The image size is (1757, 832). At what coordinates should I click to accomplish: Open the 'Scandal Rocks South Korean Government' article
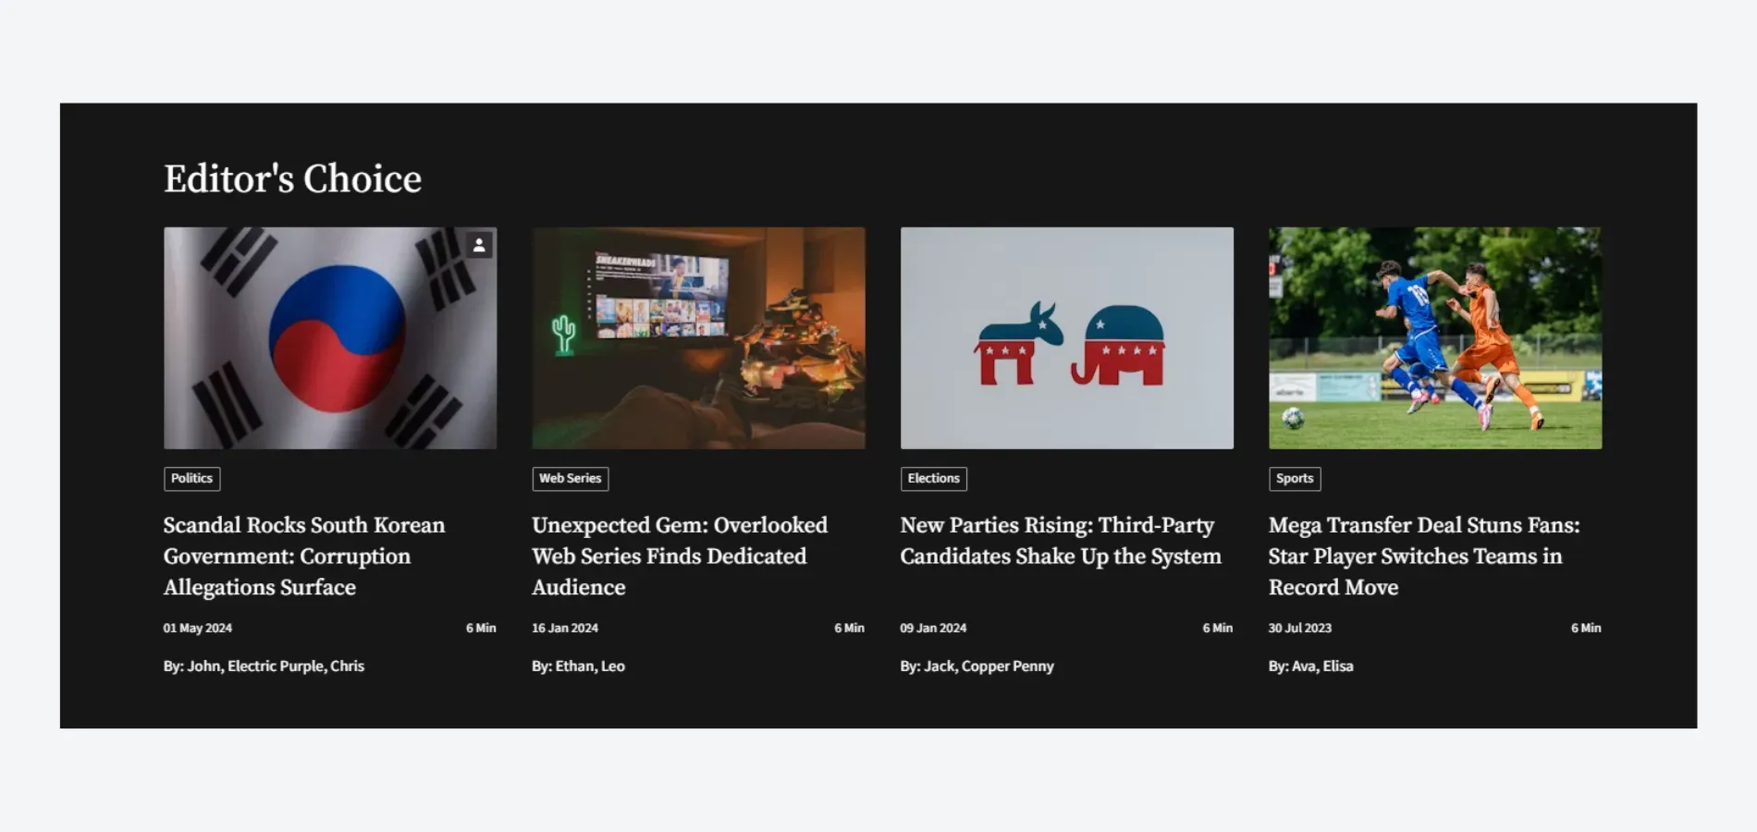click(x=304, y=557)
